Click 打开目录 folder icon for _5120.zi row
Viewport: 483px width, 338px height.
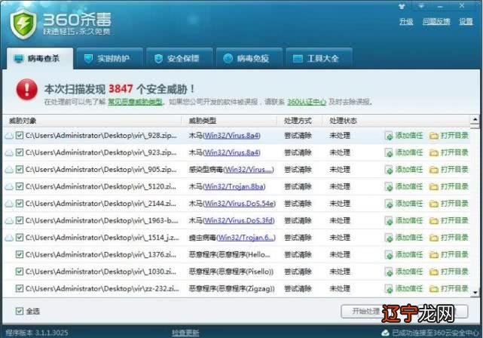point(434,186)
